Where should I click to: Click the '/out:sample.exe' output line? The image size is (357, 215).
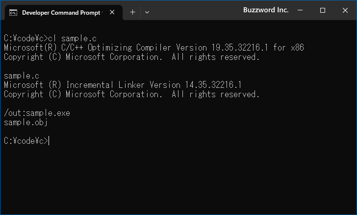(x=37, y=113)
